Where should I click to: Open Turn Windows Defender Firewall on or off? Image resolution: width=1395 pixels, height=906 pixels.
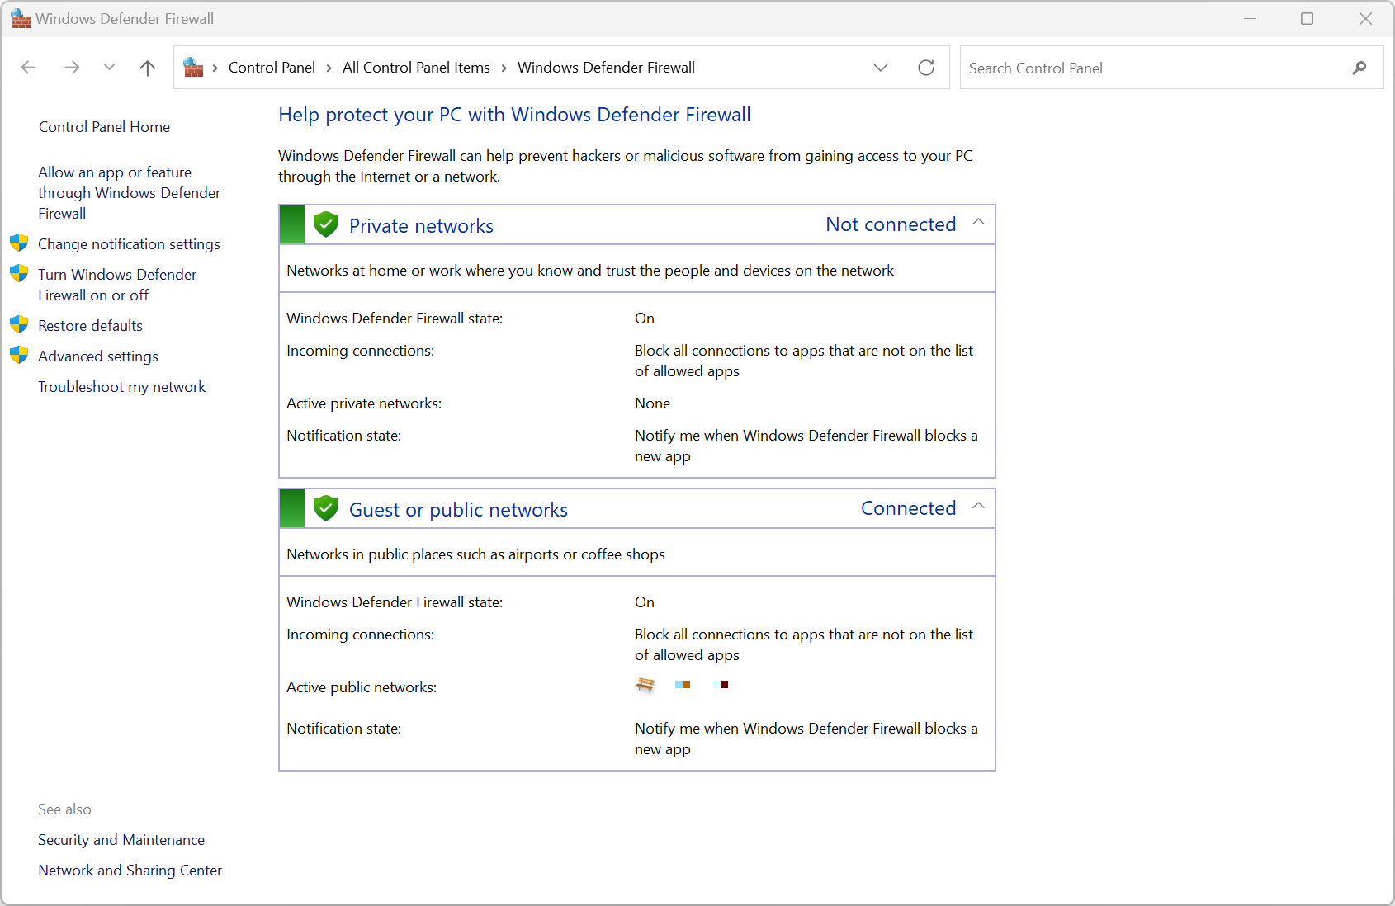(117, 285)
